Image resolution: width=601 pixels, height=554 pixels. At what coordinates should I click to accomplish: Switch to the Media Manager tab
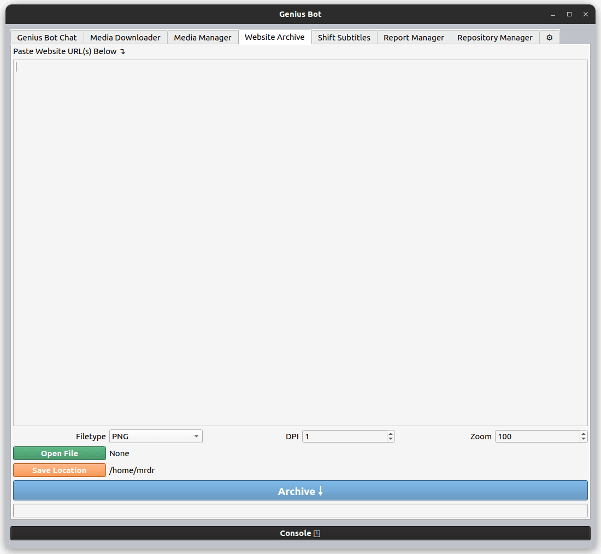tap(203, 37)
